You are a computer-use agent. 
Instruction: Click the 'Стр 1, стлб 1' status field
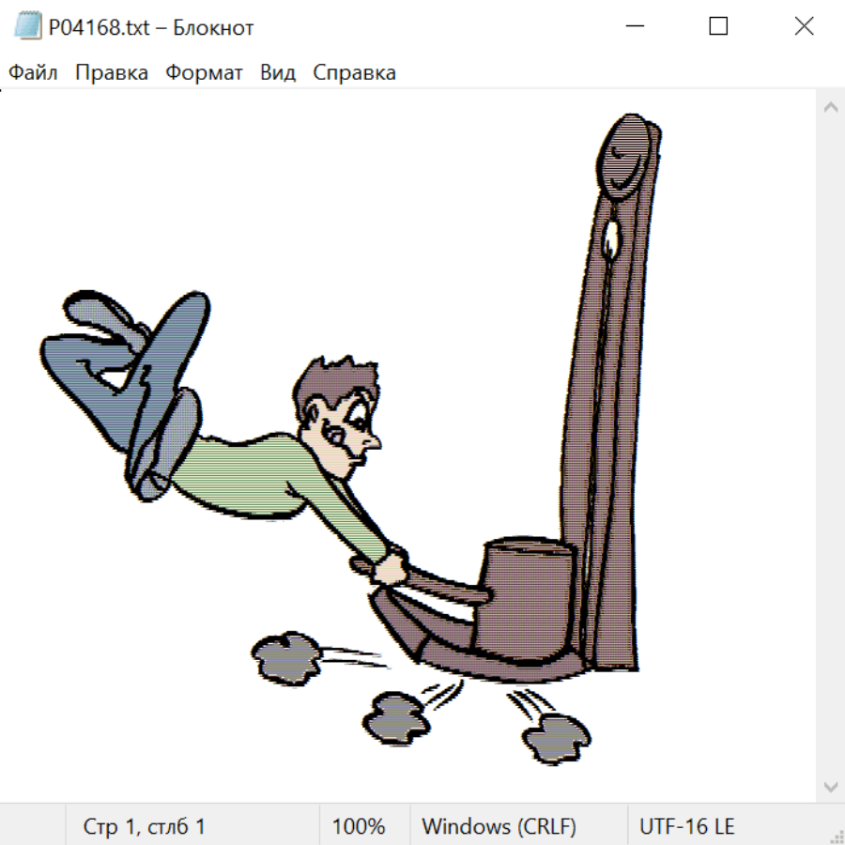point(145,827)
